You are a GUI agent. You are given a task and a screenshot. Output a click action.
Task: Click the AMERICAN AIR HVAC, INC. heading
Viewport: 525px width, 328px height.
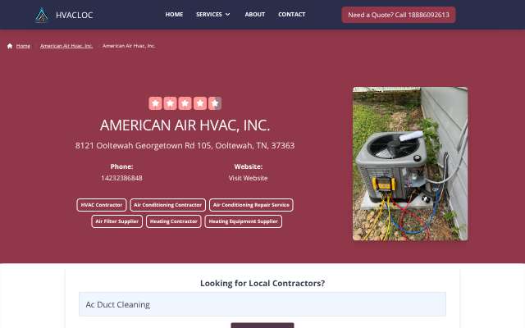coord(185,125)
